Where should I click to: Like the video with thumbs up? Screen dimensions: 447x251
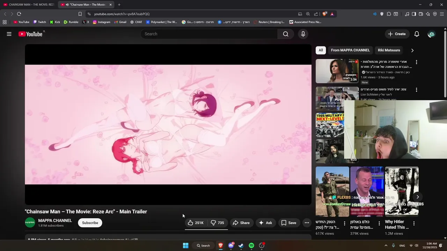click(196, 223)
